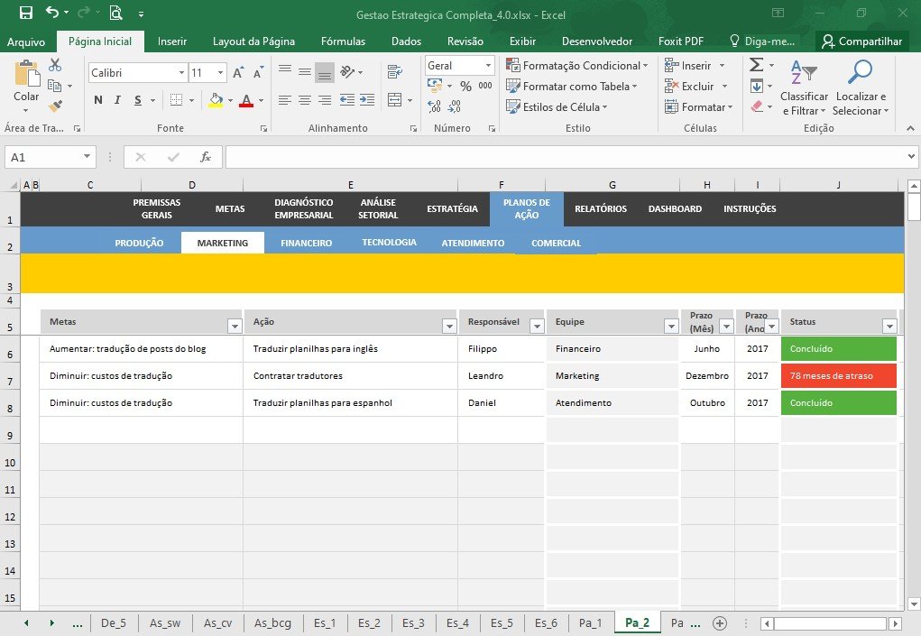Select the Format Painter brush icon

tap(55, 106)
